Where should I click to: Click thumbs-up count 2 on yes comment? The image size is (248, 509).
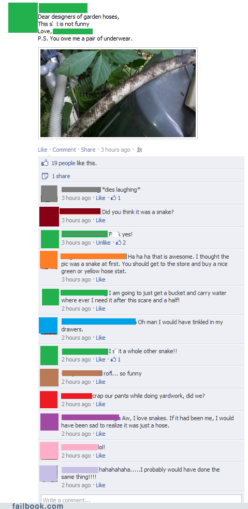pos(121,243)
